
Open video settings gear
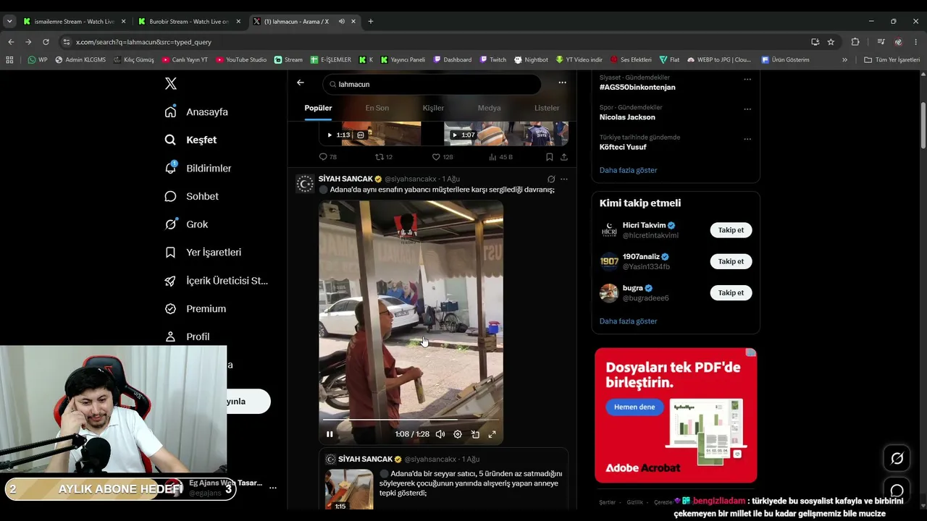pyautogui.click(x=458, y=434)
